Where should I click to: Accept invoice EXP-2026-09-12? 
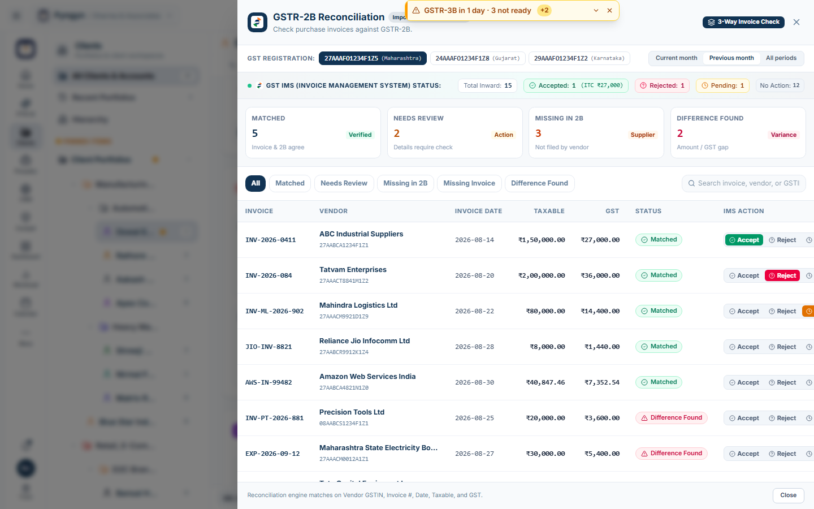click(x=744, y=454)
